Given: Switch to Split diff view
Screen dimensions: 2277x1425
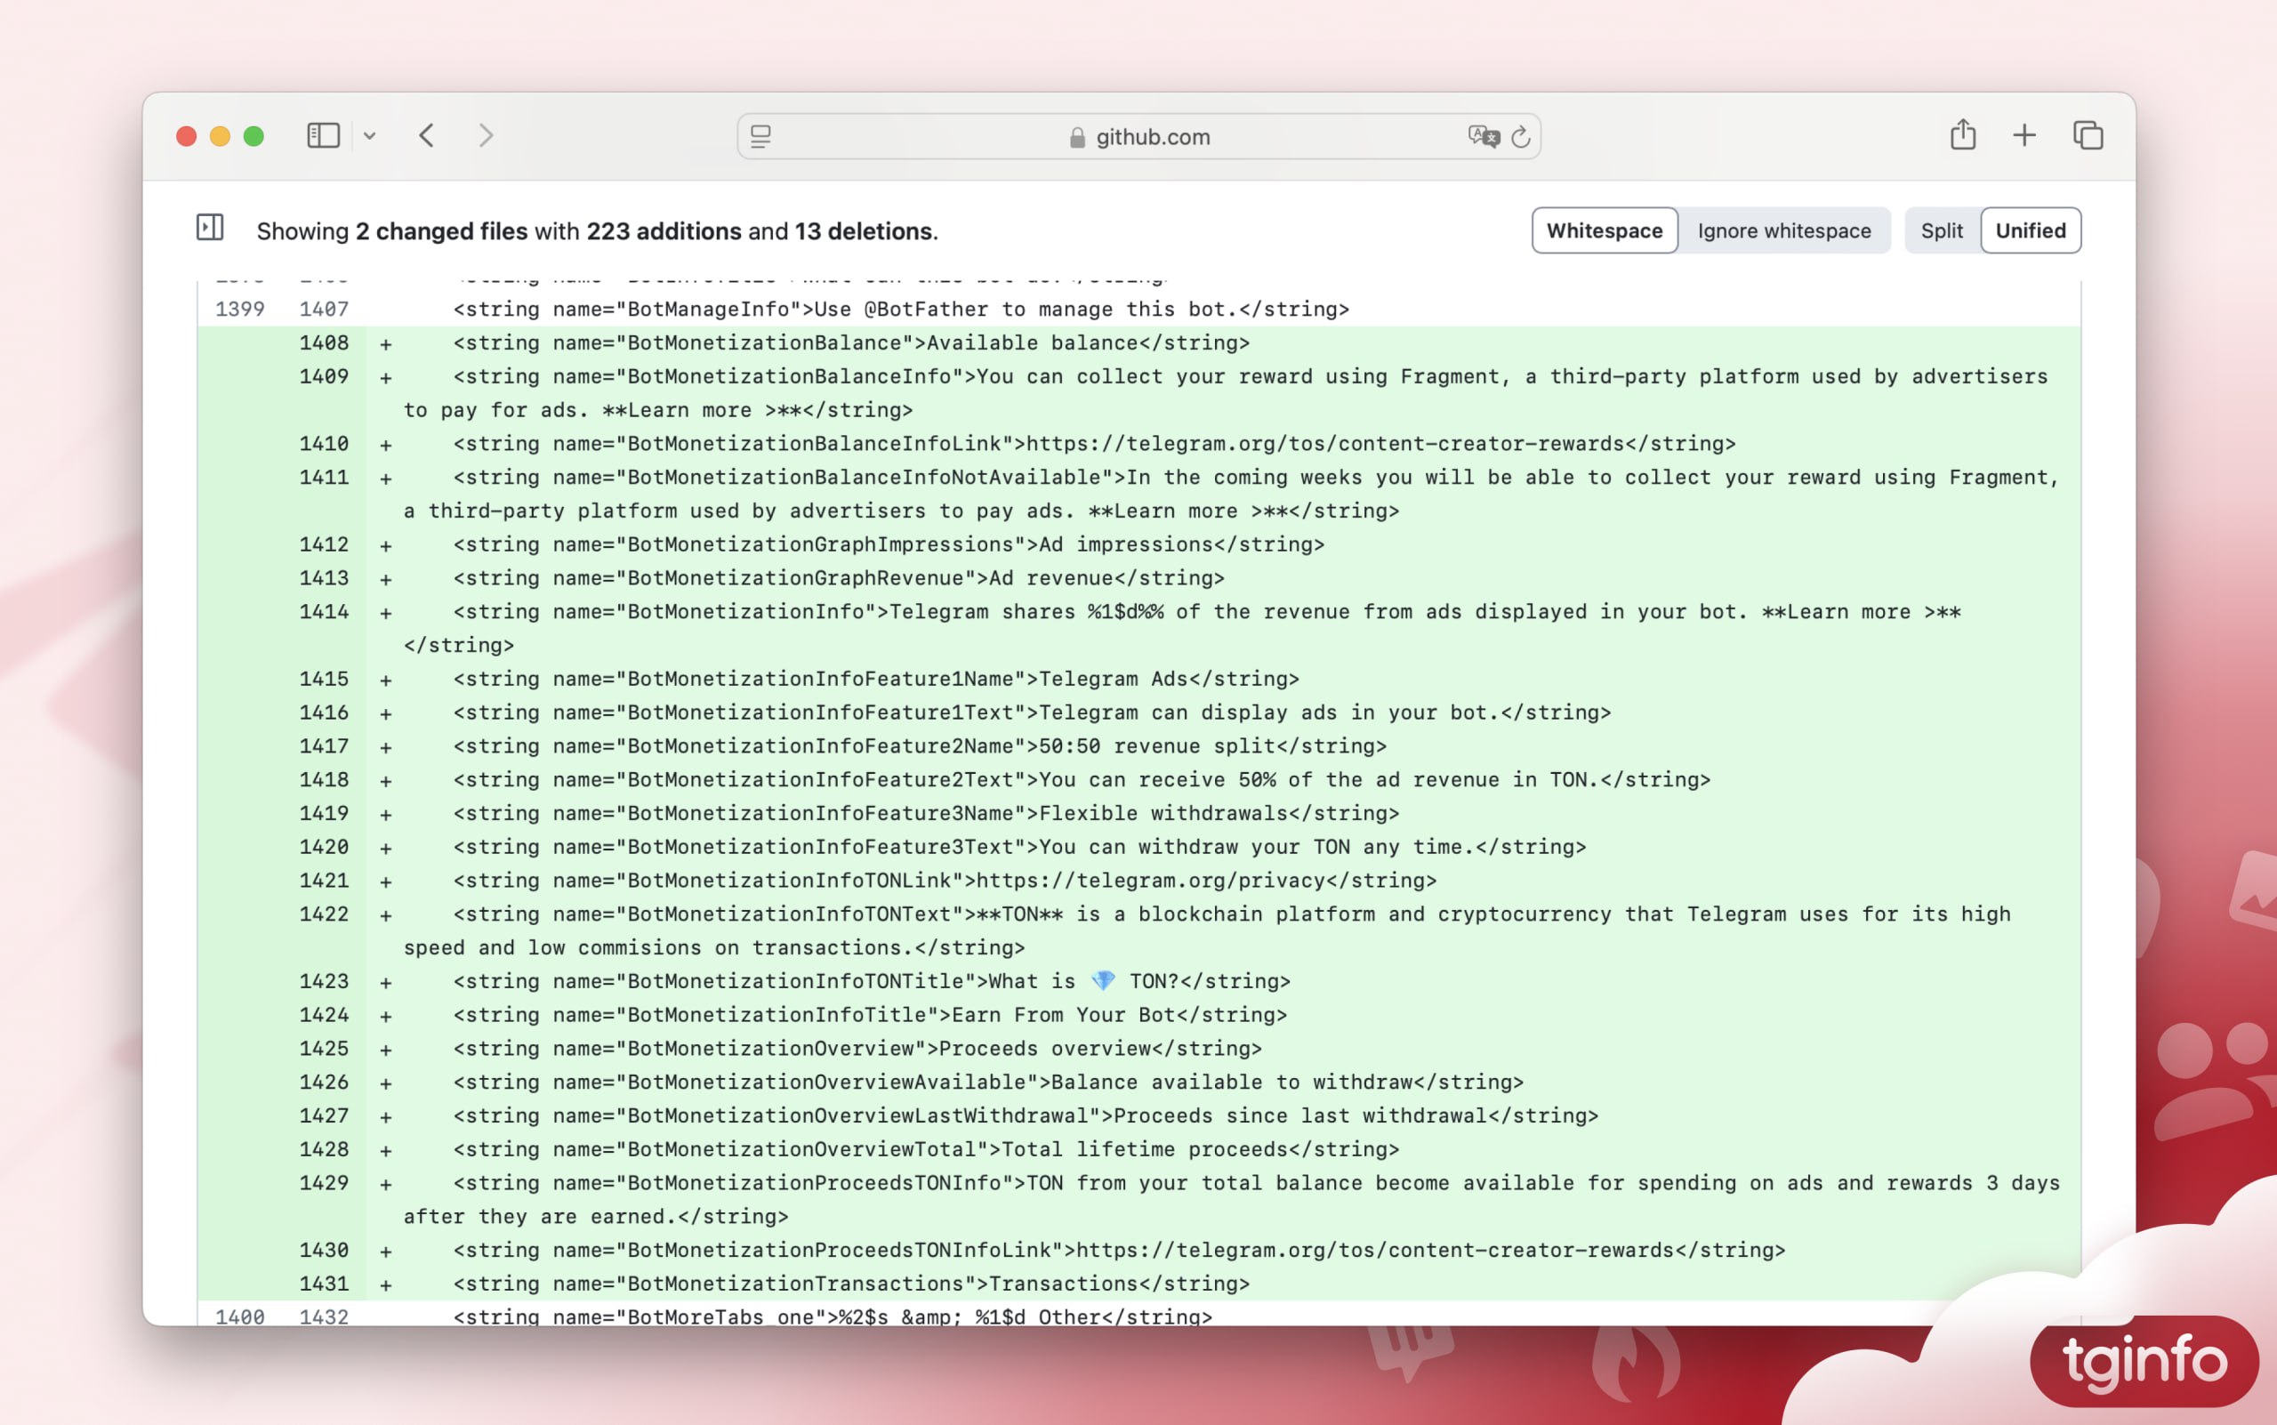Looking at the screenshot, I should [1942, 231].
